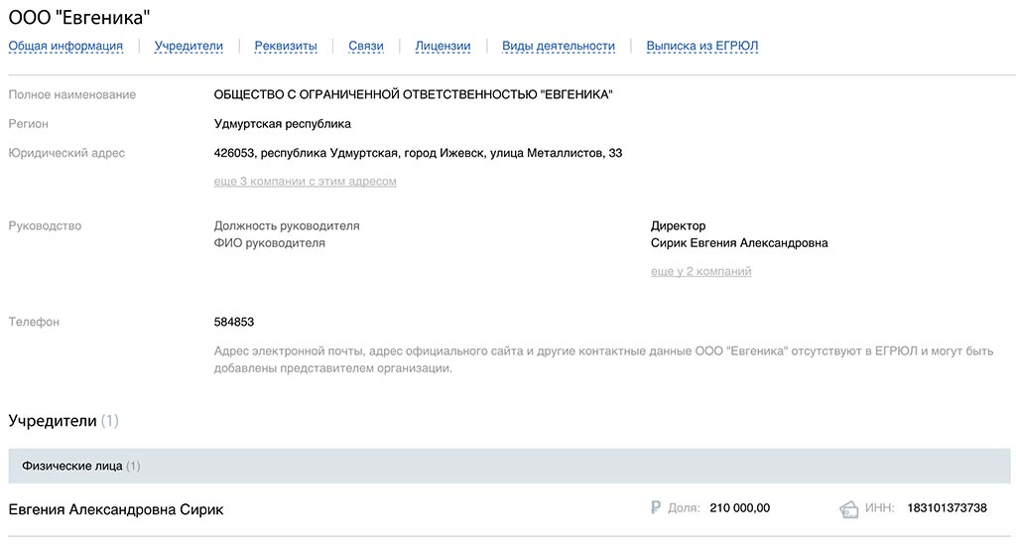Click director name Сирик Евгения Александровна
The image size is (1016, 553).
739,243
